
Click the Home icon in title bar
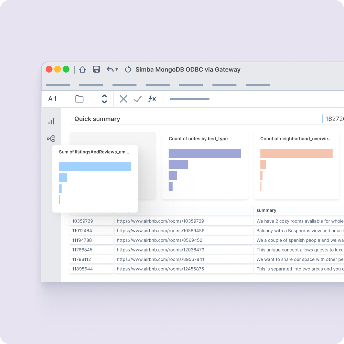tap(83, 69)
